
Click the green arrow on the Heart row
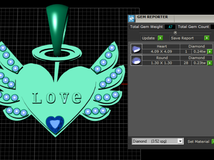[x=210, y=52]
